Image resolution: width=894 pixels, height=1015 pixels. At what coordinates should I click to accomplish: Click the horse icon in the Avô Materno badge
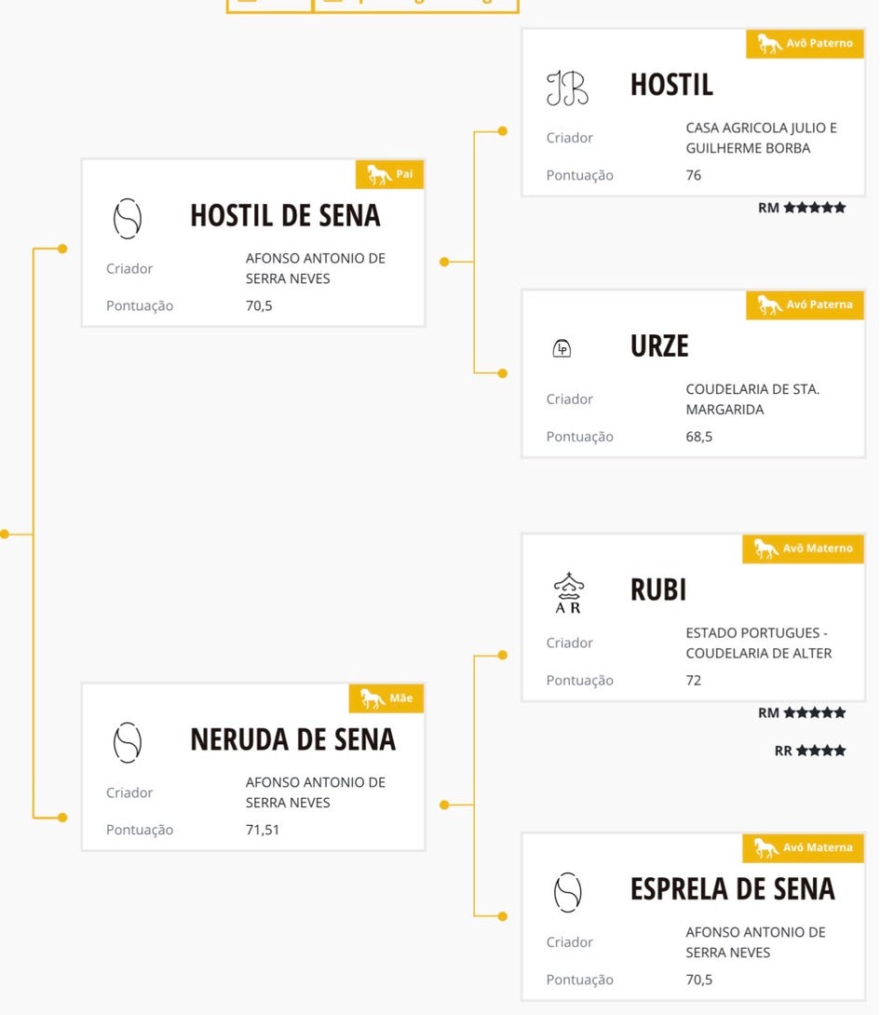[766, 548]
